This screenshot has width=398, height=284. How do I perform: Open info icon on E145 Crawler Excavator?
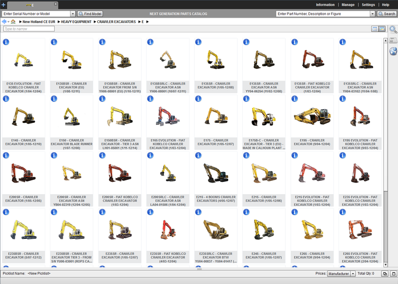pyautogui.click(x=6, y=99)
